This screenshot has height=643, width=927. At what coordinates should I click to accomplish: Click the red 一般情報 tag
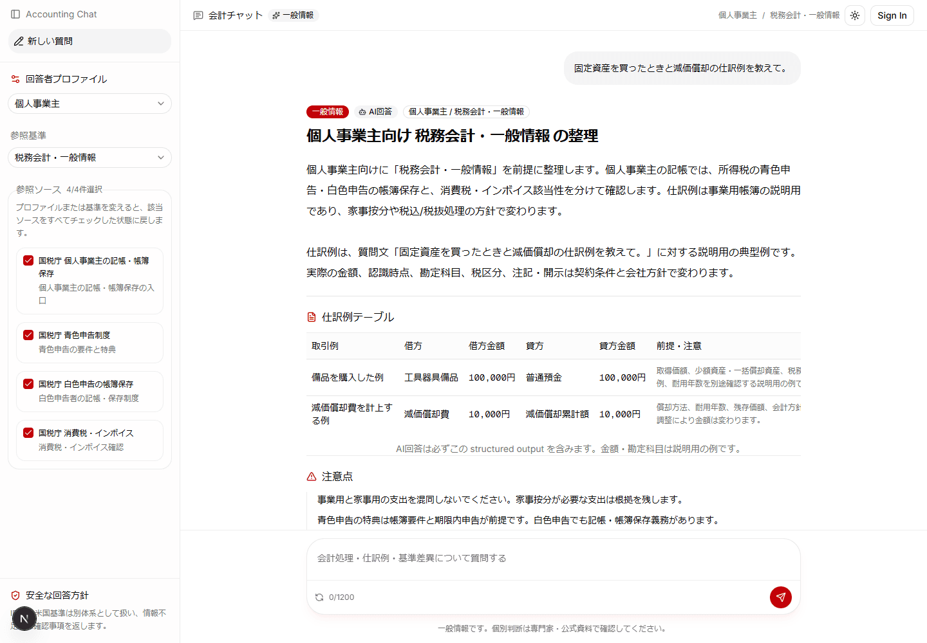click(328, 112)
